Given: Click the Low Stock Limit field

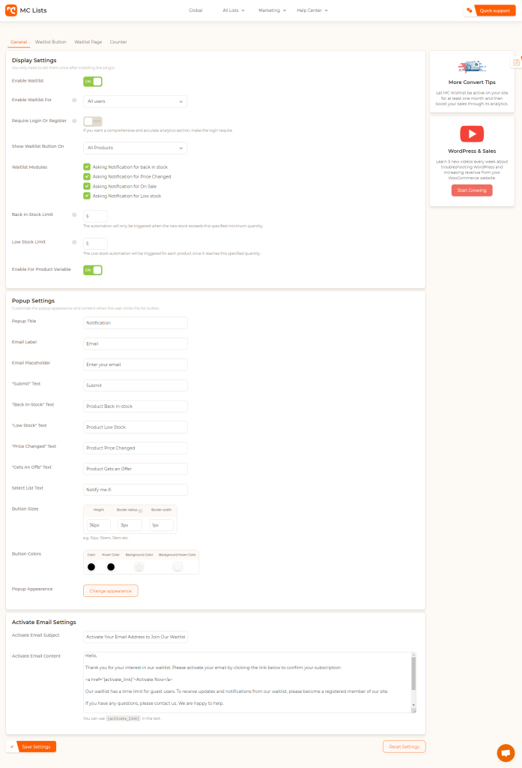Looking at the screenshot, I should 95,244.
